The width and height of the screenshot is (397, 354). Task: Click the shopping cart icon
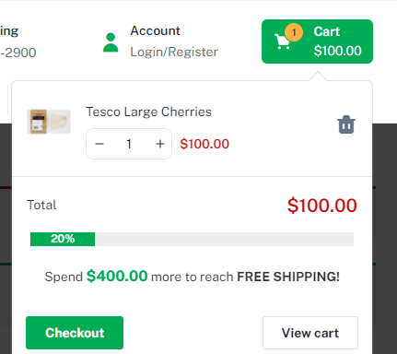(x=282, y=42)
